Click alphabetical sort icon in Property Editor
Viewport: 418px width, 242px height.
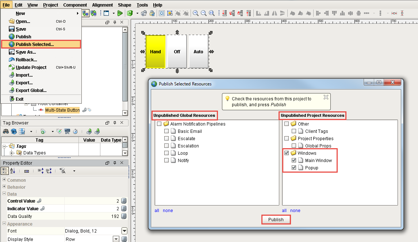click(x=13, y=171)
